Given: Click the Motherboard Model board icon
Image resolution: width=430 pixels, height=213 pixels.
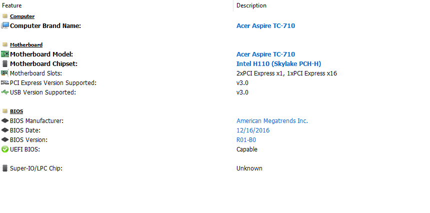Looking at the screenshot, I should 5,54.
